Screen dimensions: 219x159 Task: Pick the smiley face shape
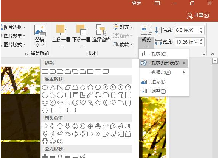click(x=75, y=103)
